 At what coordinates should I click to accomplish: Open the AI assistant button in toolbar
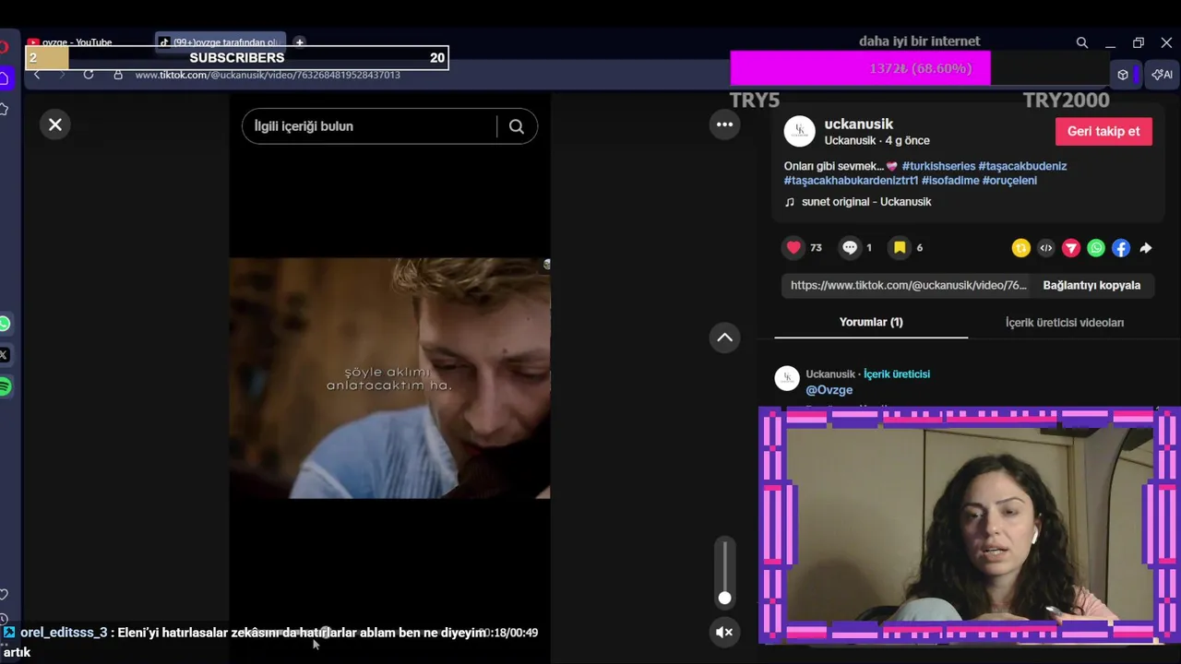click(1163, 75)
